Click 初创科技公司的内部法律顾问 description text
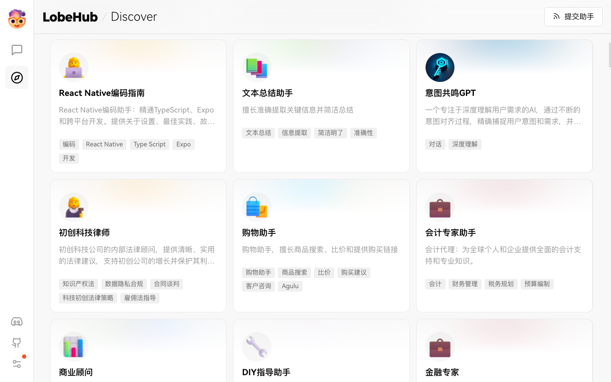611x382 pixels. click(137, 255)
